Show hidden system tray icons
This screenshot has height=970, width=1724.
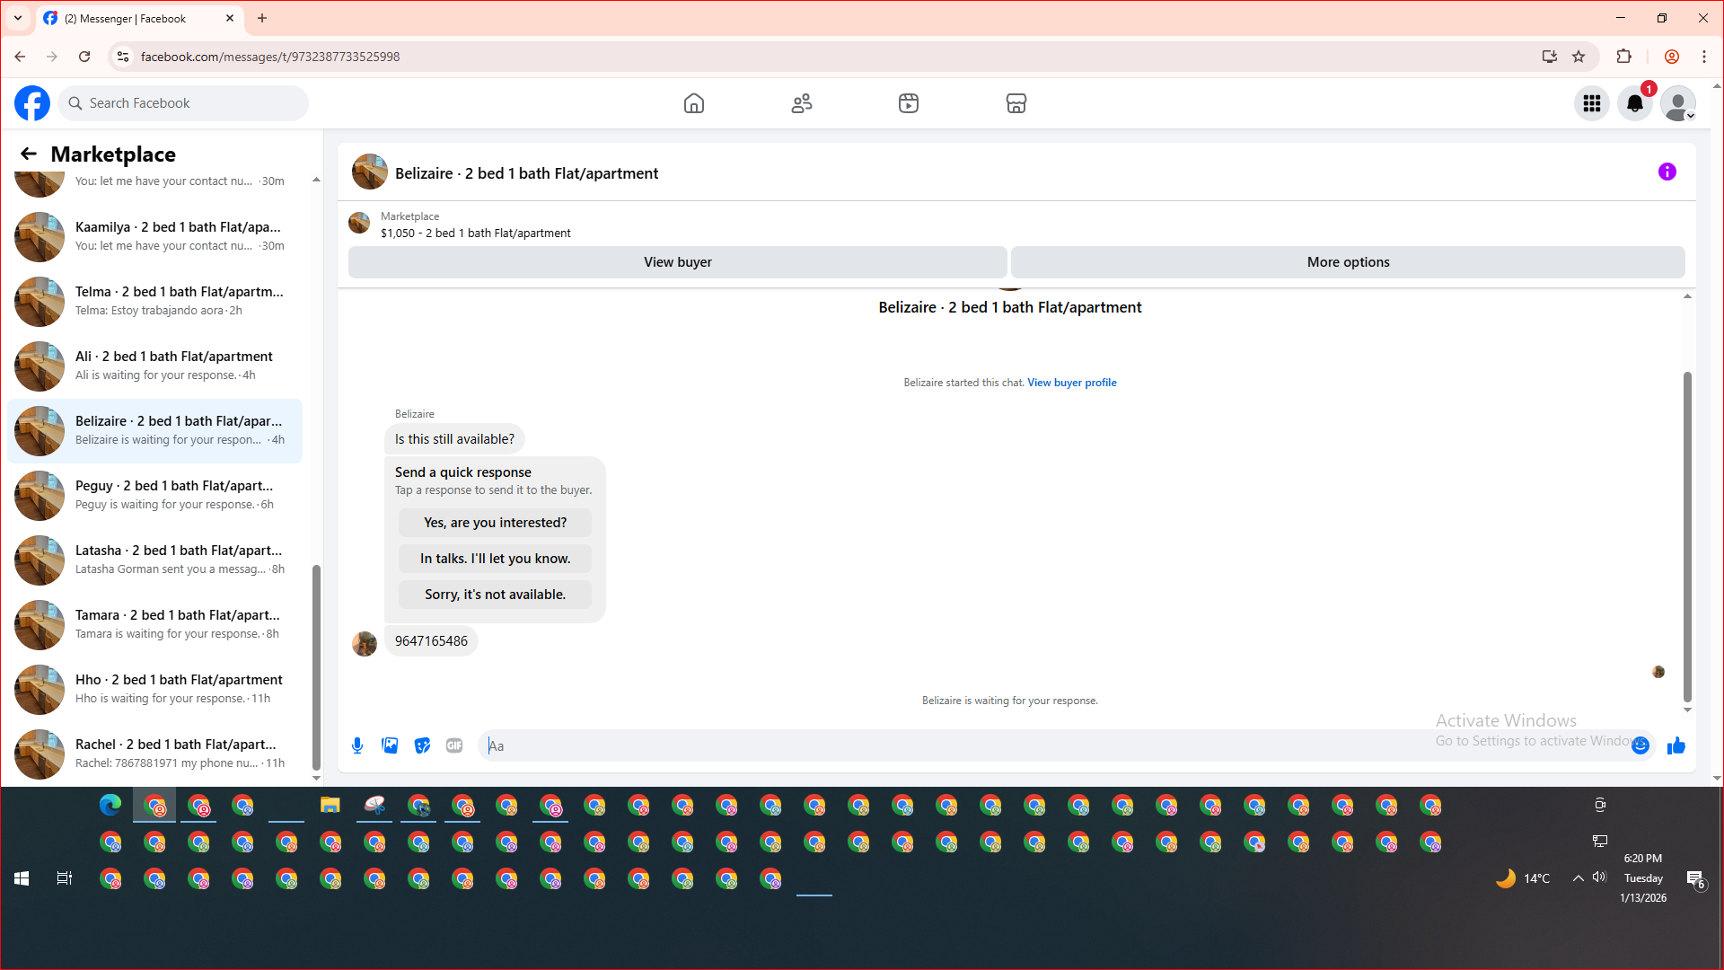click(x=1578, y=878)
